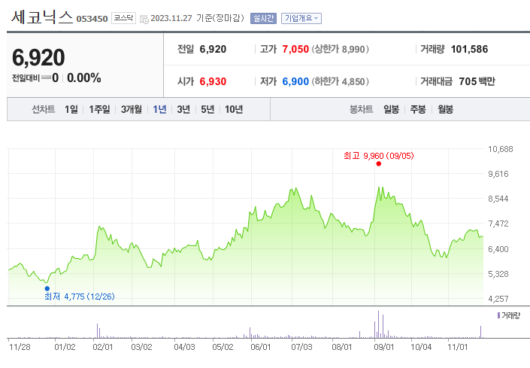Click the flat change indicator next to 전일대비
This screenshot has width=530, height=368.
[46, 78]
